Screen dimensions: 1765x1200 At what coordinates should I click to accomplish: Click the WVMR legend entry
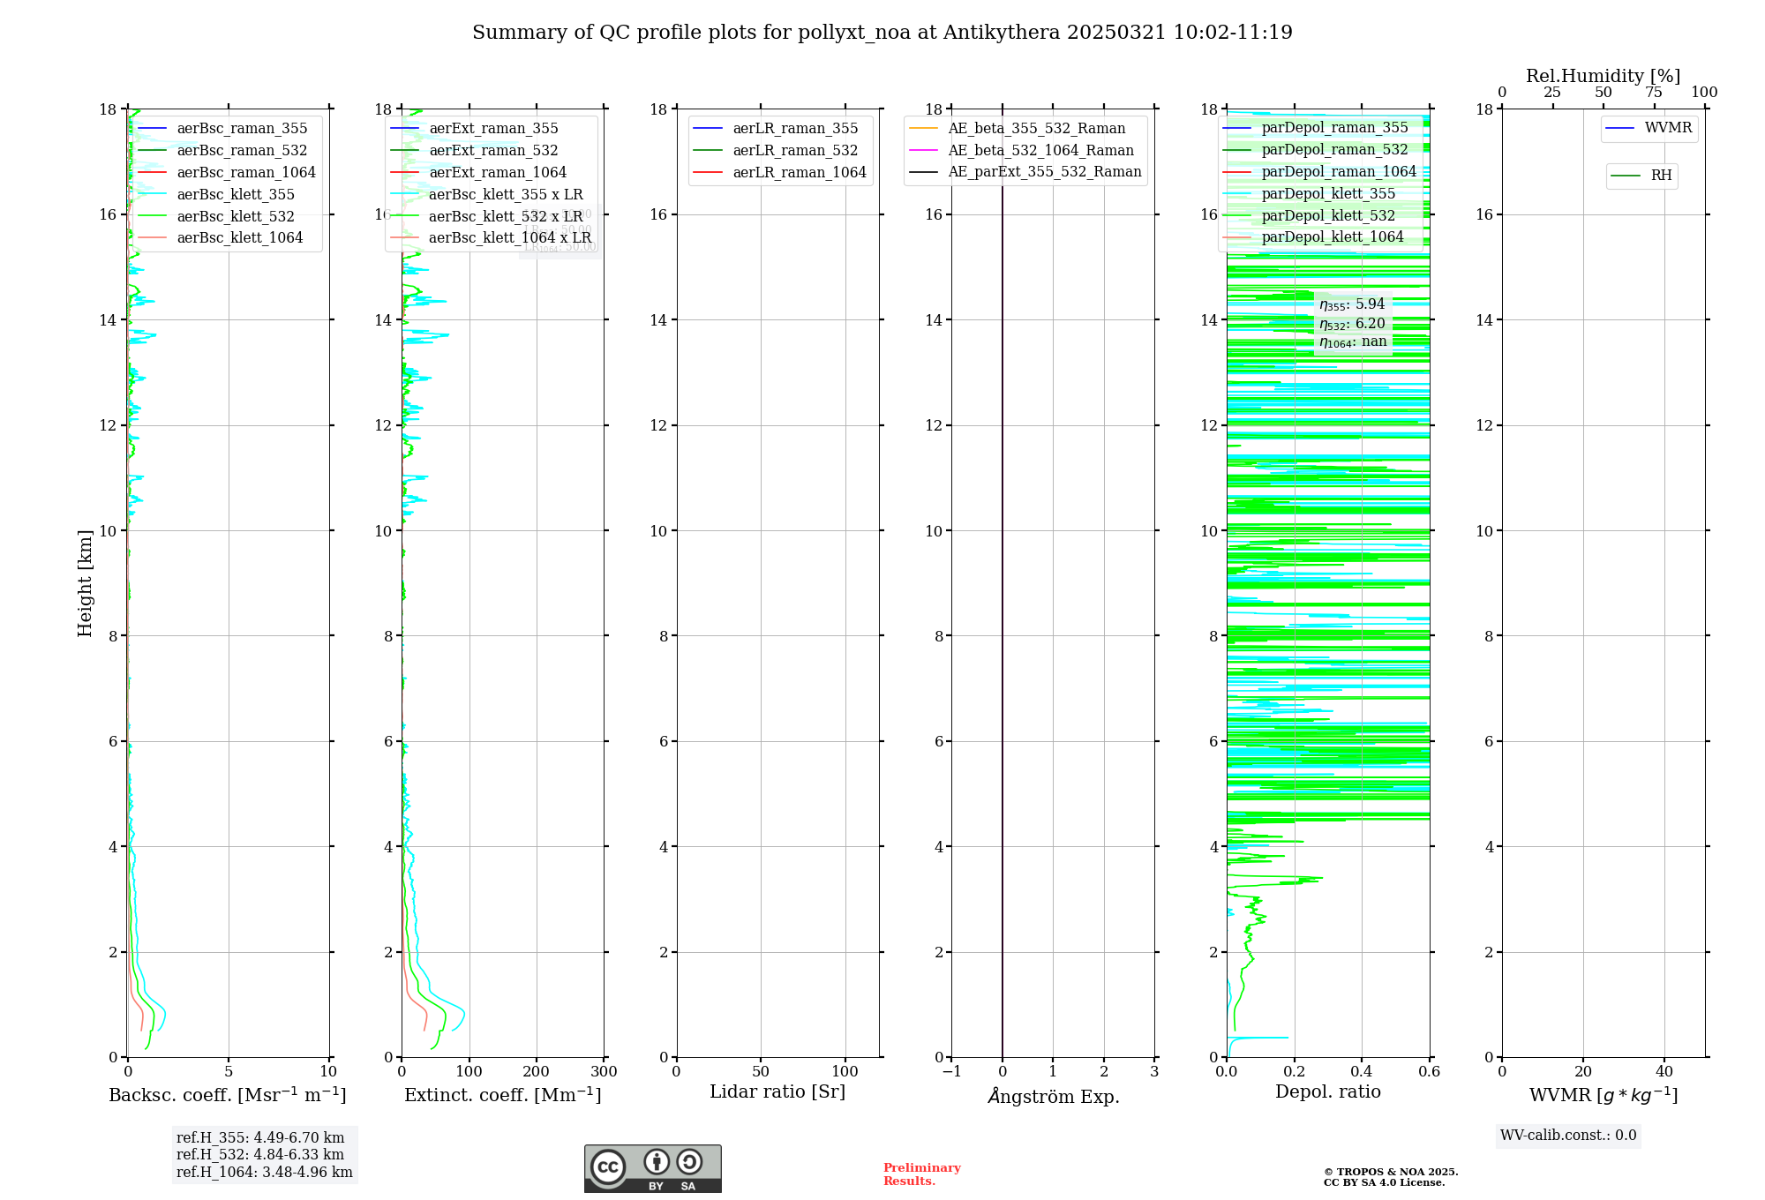[x=1649, y=129]
